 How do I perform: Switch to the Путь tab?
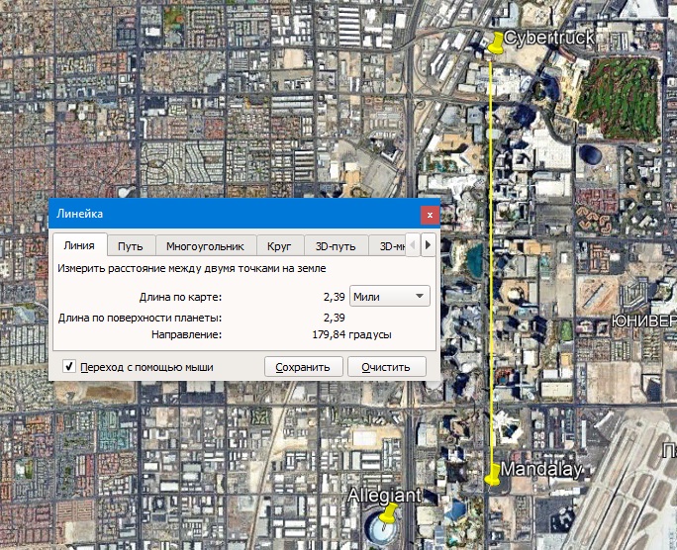(131, 246)
